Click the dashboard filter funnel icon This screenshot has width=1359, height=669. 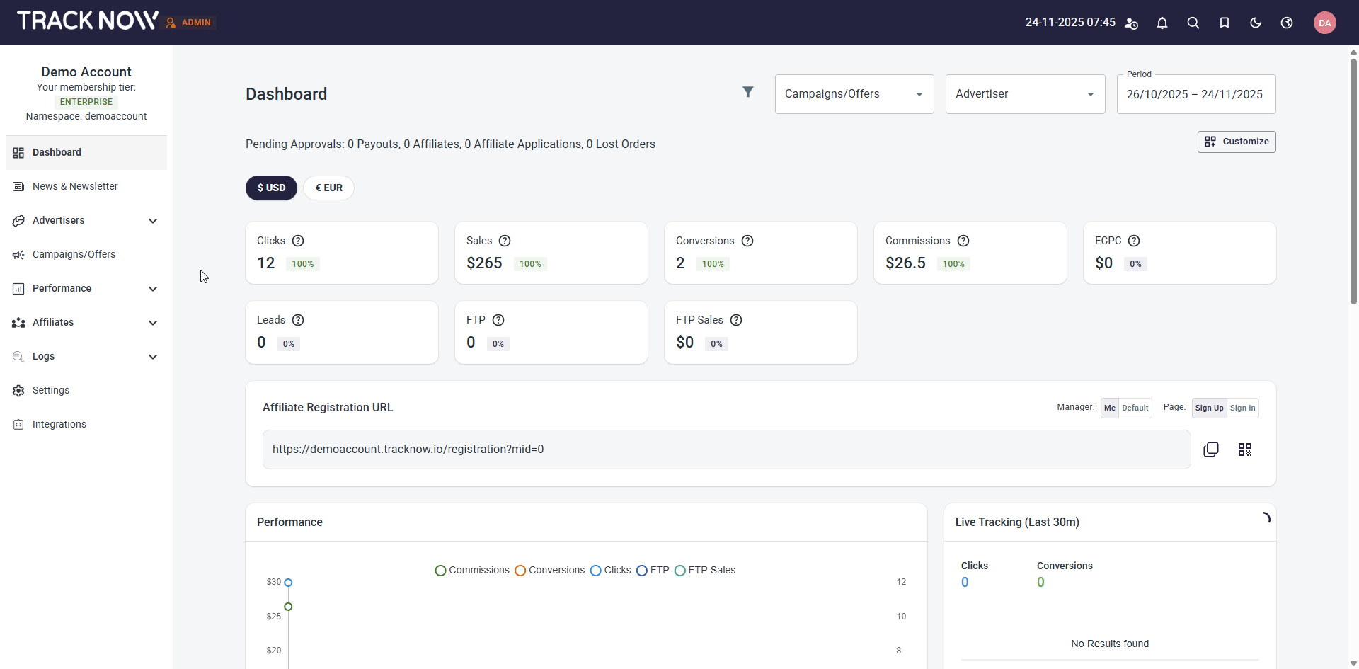pos(747,92)
